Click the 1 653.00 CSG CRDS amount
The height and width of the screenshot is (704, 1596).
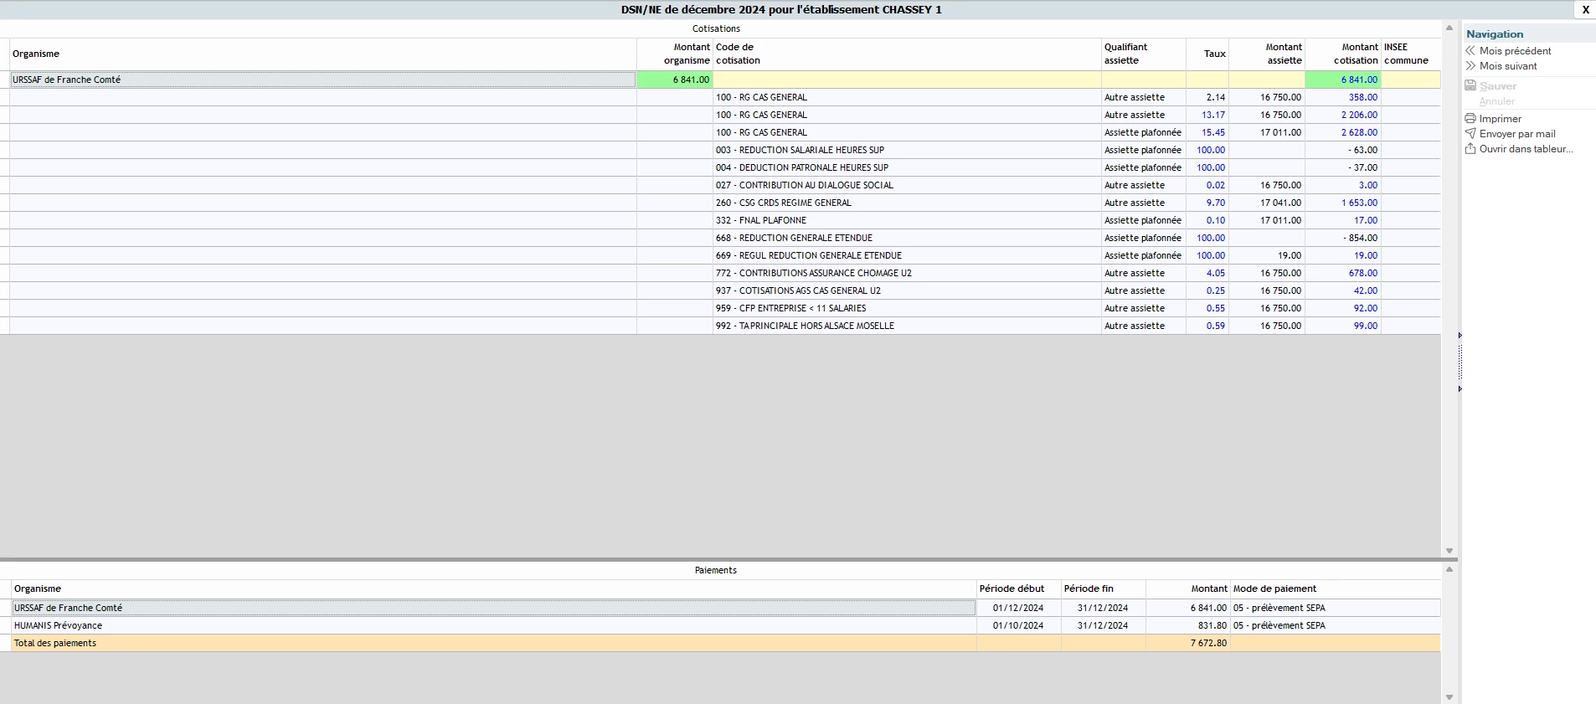pyautogui.click(x=1343, y=203)
